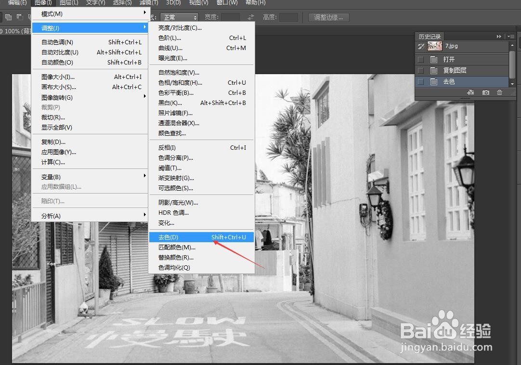The image size is (521, 365).
Task: Delete the current history state with trash icon
Action: coord(500,92)
